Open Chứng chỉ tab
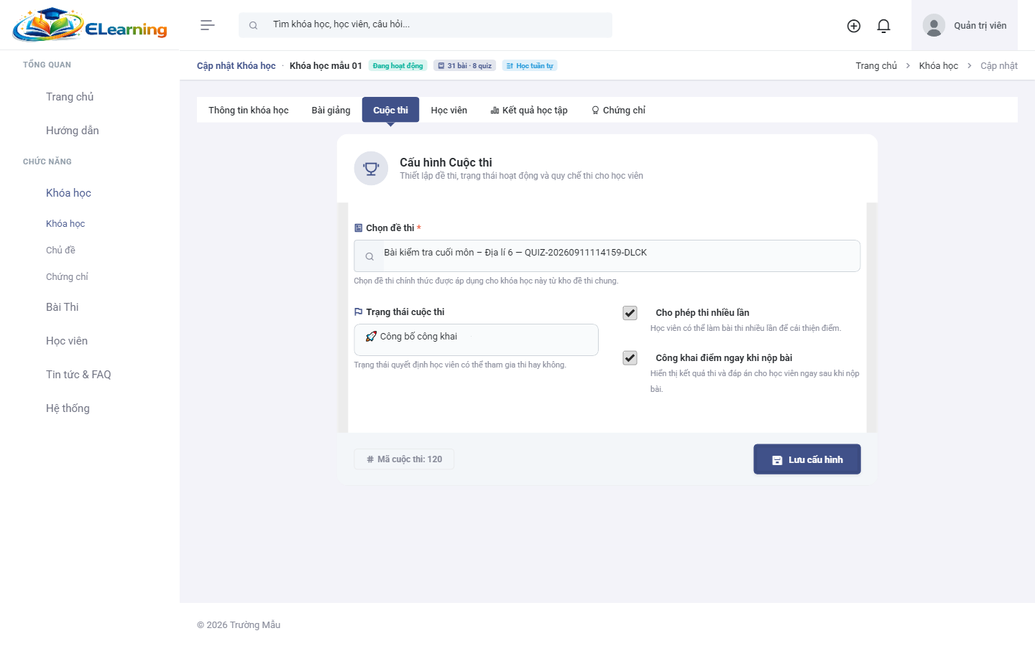Screen dimensions: 1035x646 click(x=618, y=110)
